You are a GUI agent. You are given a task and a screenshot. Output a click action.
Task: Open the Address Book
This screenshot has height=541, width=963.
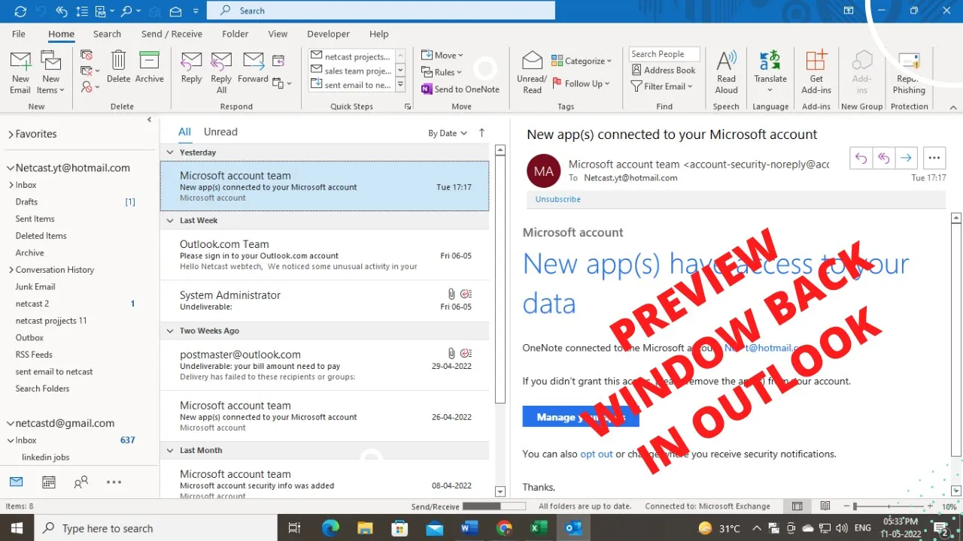(664, 70)
